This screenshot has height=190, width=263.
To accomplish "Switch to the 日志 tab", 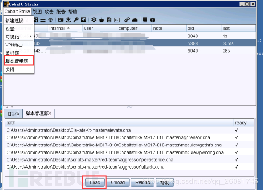I will [x=11, y=114].
